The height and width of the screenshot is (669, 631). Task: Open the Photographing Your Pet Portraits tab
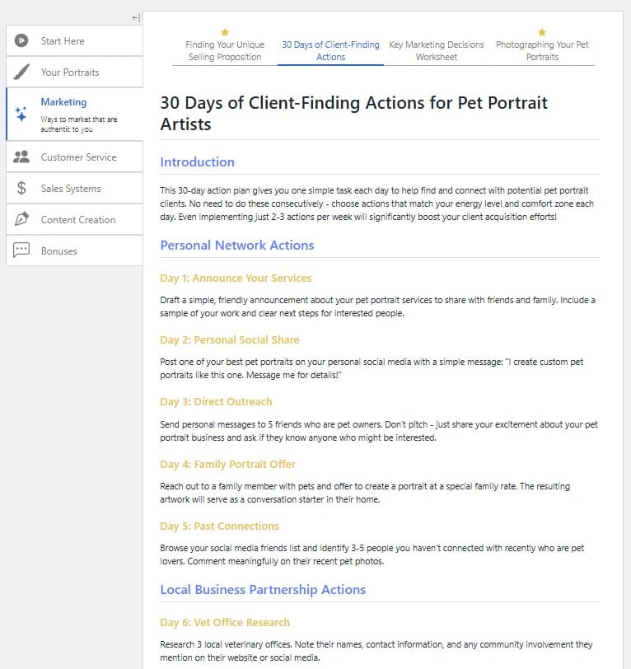pos(542,51)
